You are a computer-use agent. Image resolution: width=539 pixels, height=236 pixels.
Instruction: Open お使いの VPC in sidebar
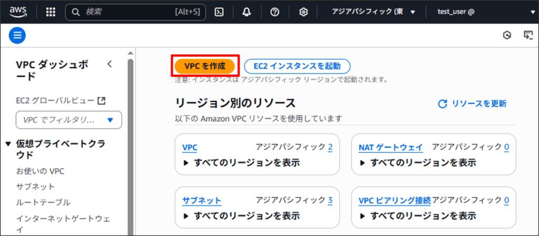[40, 171]
